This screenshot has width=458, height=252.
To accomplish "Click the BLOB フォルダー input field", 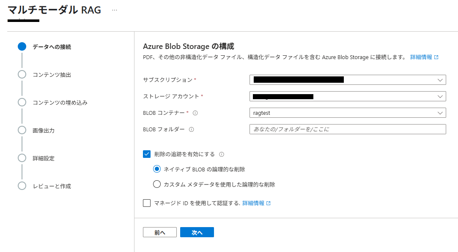I will [x=348, y=129].
